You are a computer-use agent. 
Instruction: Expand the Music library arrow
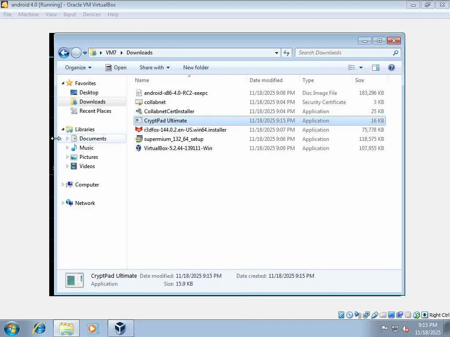(67, 147)
